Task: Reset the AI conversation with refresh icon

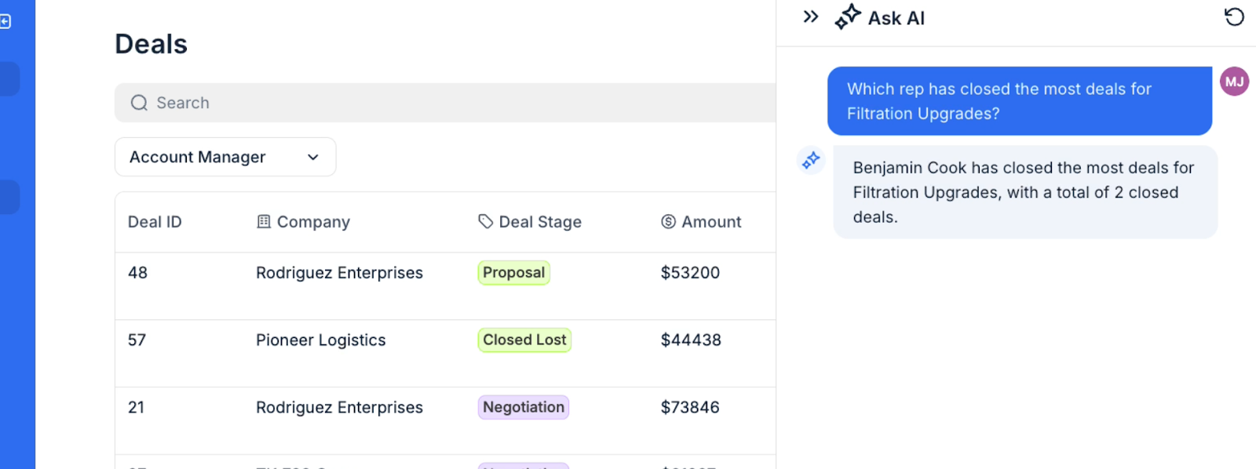Action: click(1234, 16)
